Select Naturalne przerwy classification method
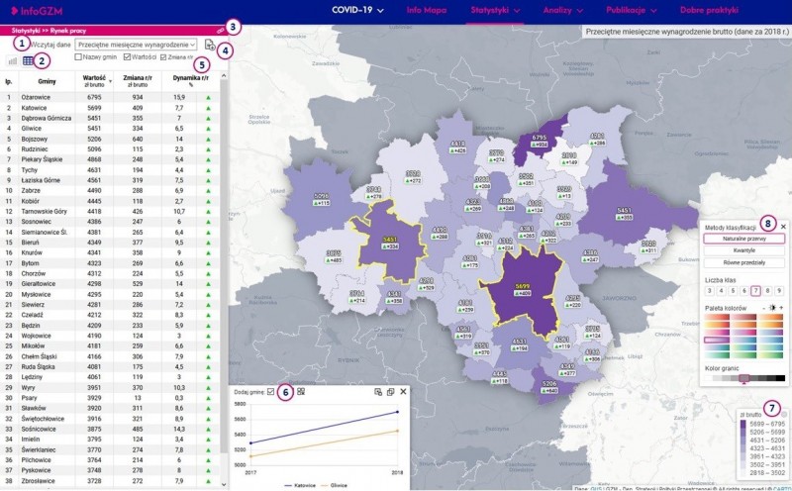The height and width of the screenshot is (491, 792). pyautogui.click(x=744, y=239)
